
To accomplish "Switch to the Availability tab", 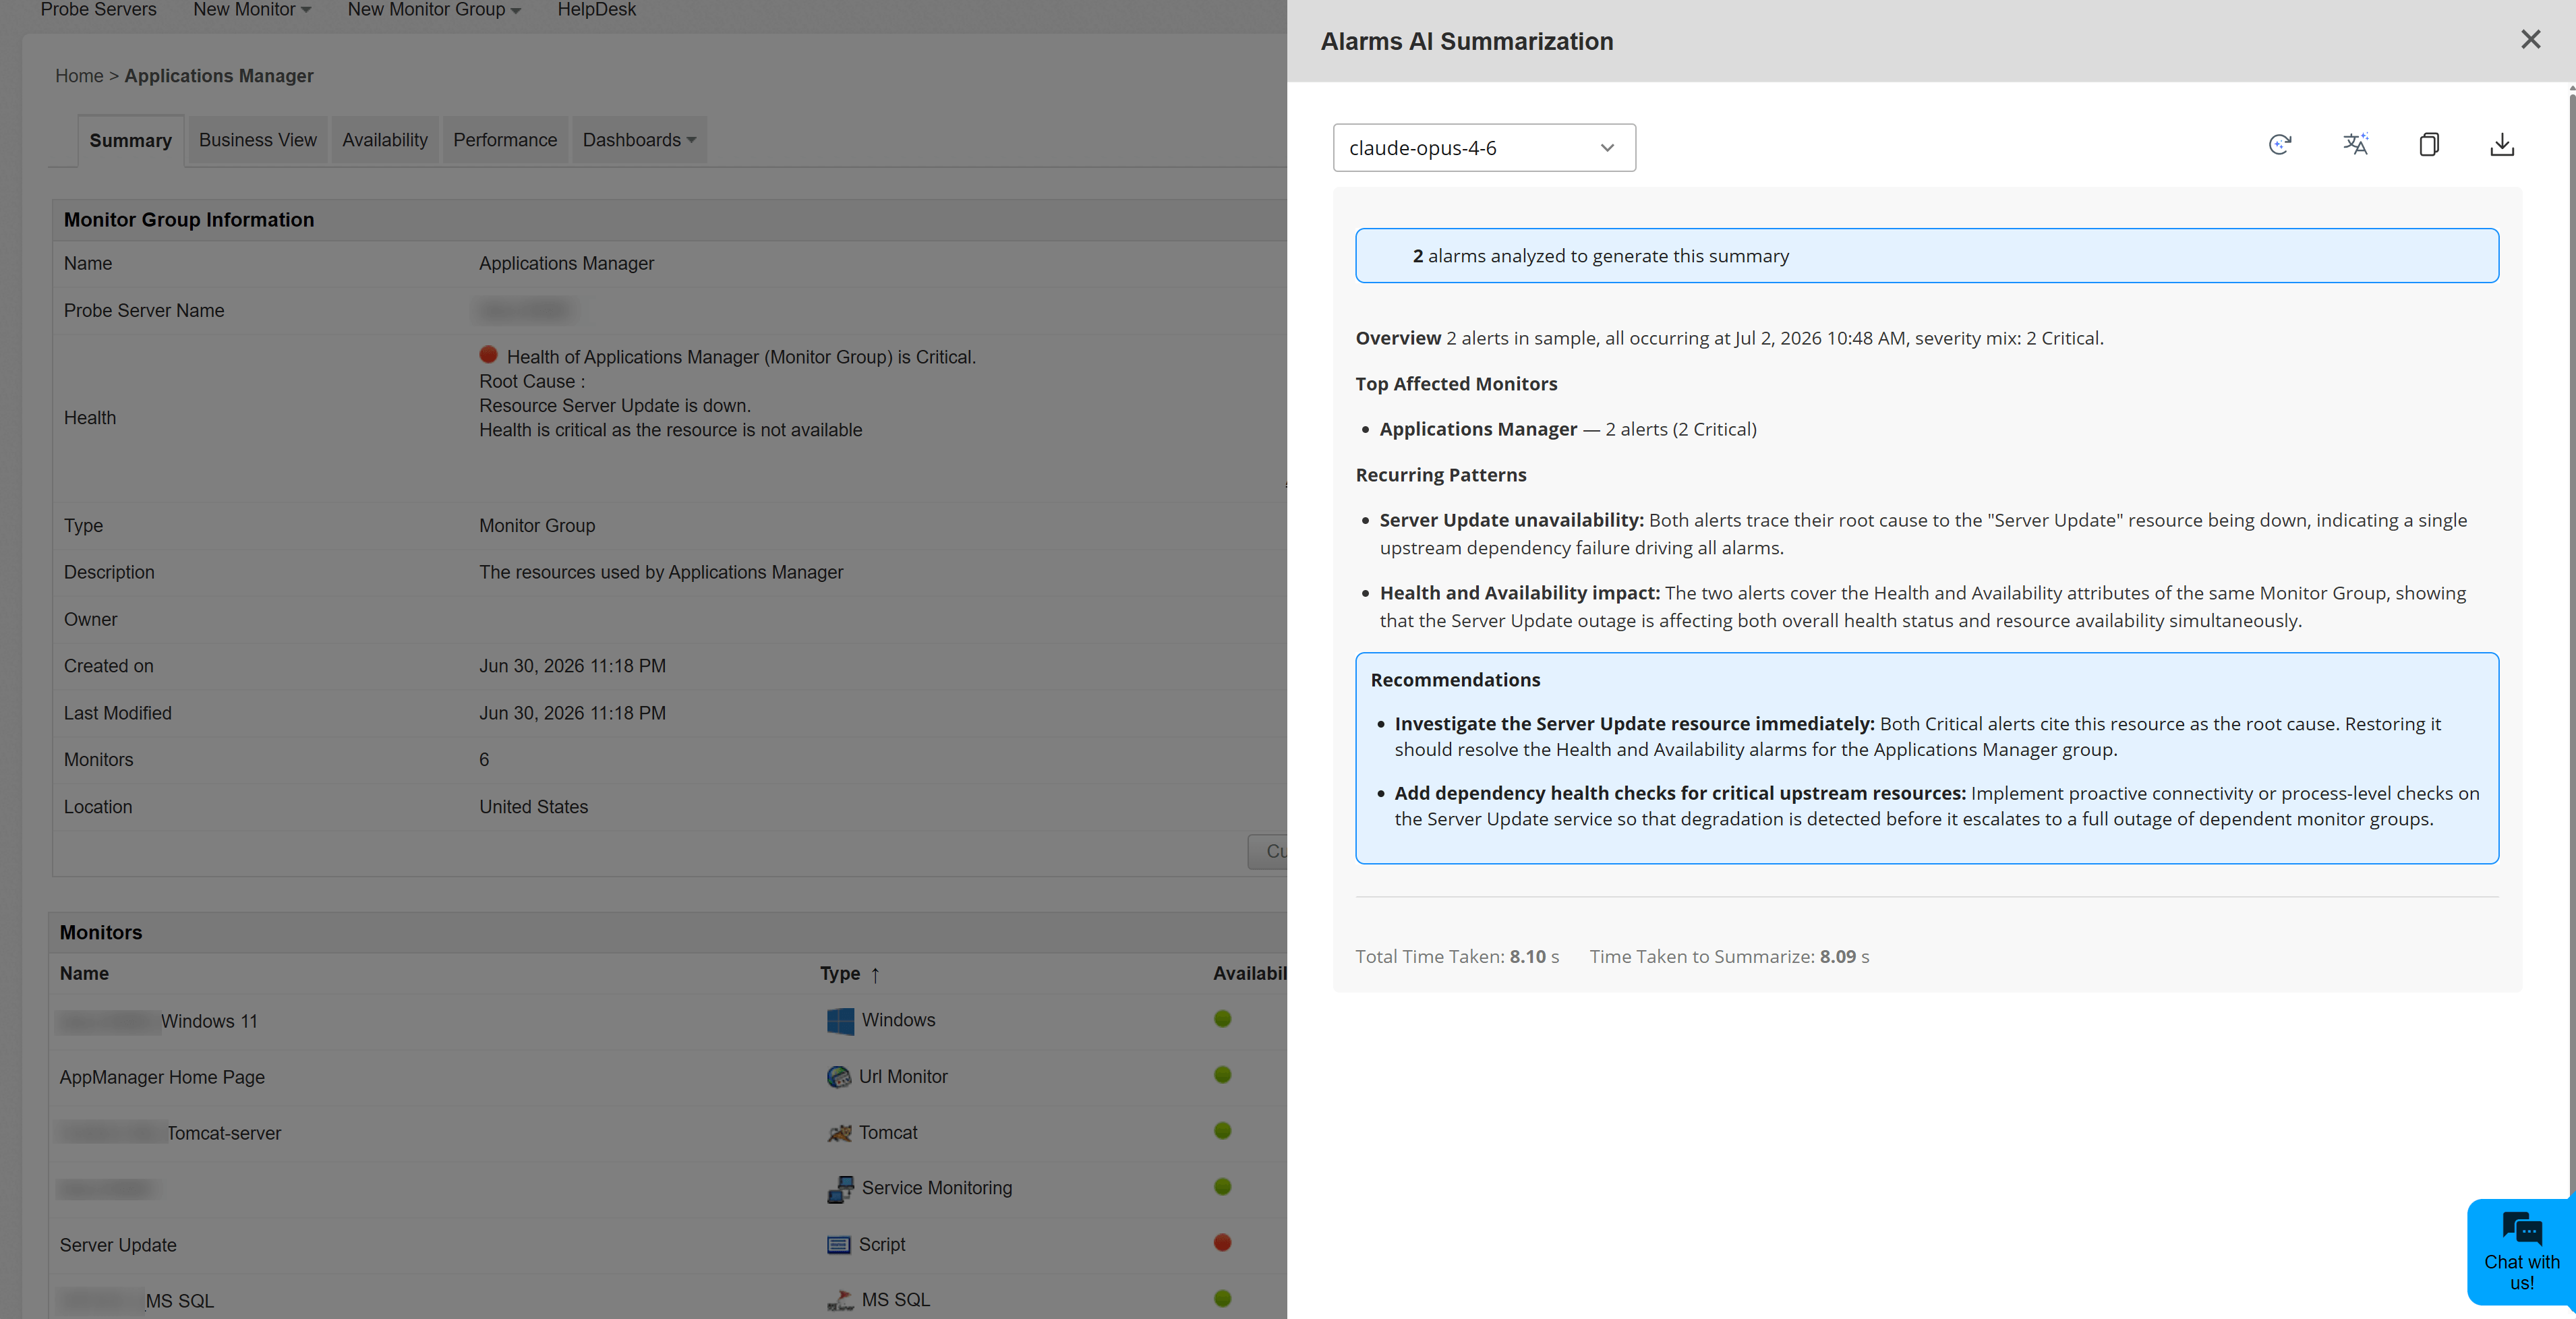I will point(384,140).
